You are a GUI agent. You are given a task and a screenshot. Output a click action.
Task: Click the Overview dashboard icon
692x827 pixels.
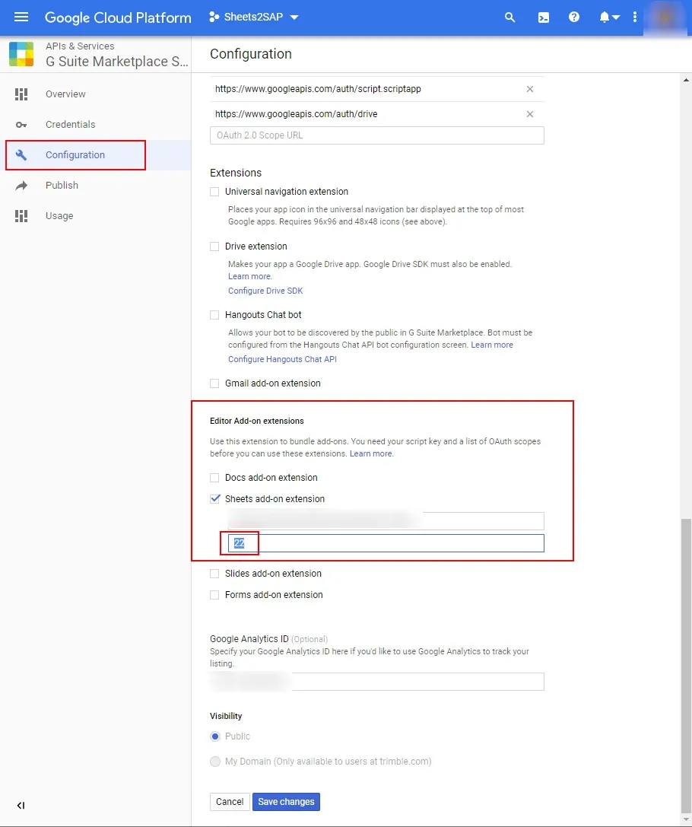tap(21, 94)
